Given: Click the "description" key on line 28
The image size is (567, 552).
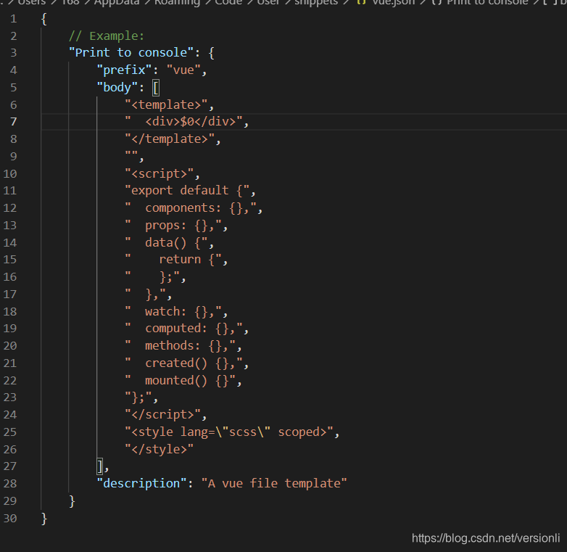Looking at the screenshot, I should point(142,483).
